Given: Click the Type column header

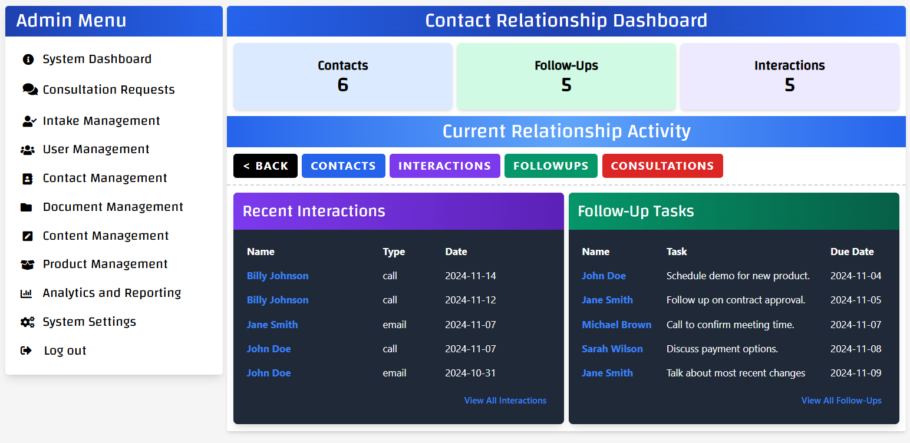Looking at the screenshot, I should [394, 252].
